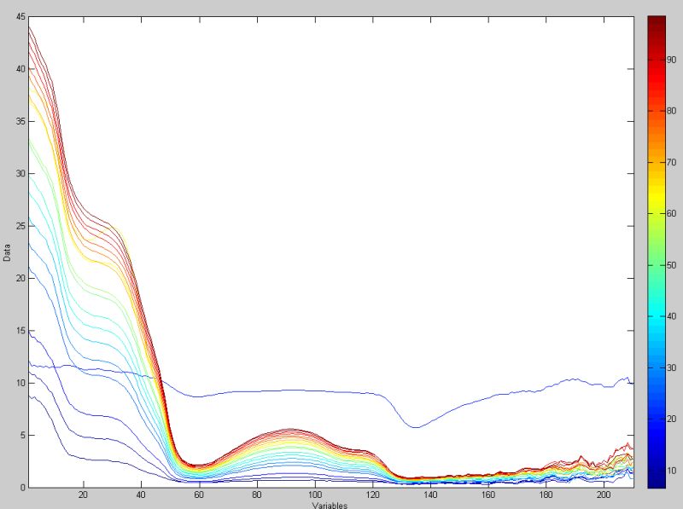Viewport: 683px width, 509px height.
Task: Select the flat blue curve near value 10
Action: 256,392
